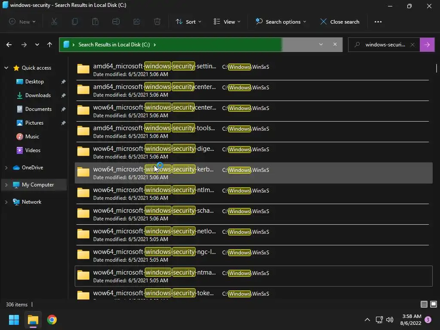Select the wow64 windows-security-ntlm folder
The width and height of the screenshot is (440, 330).
(x=254, y=194)
